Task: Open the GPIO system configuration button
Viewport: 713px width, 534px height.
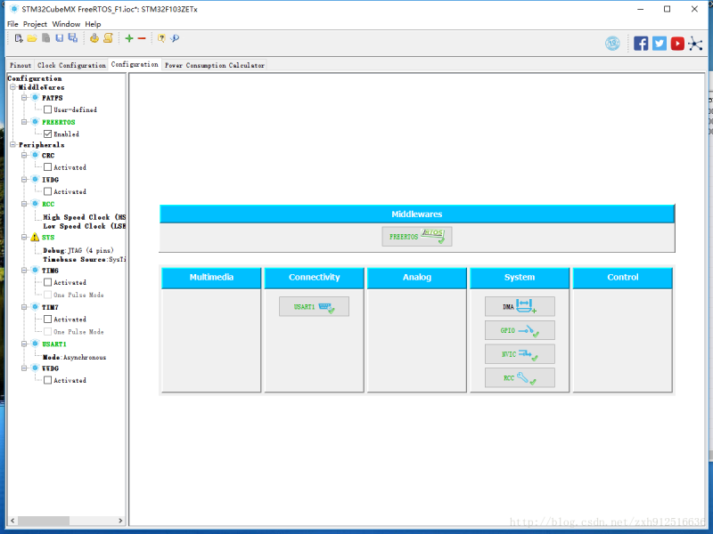Action: [x=520, y=330]
